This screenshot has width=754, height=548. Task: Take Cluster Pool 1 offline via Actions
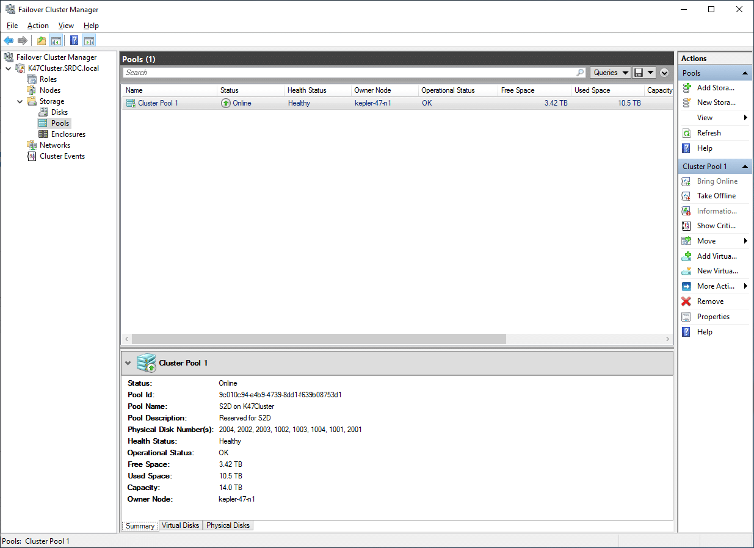pos(716,196)
